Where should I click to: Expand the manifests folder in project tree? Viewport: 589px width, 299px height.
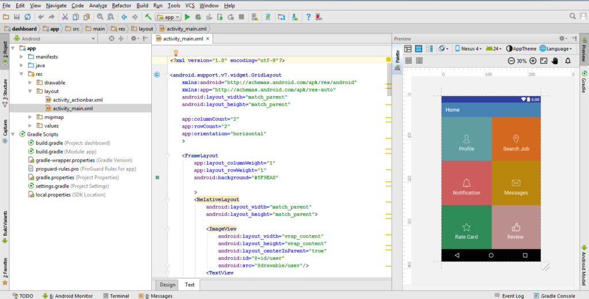22,57
